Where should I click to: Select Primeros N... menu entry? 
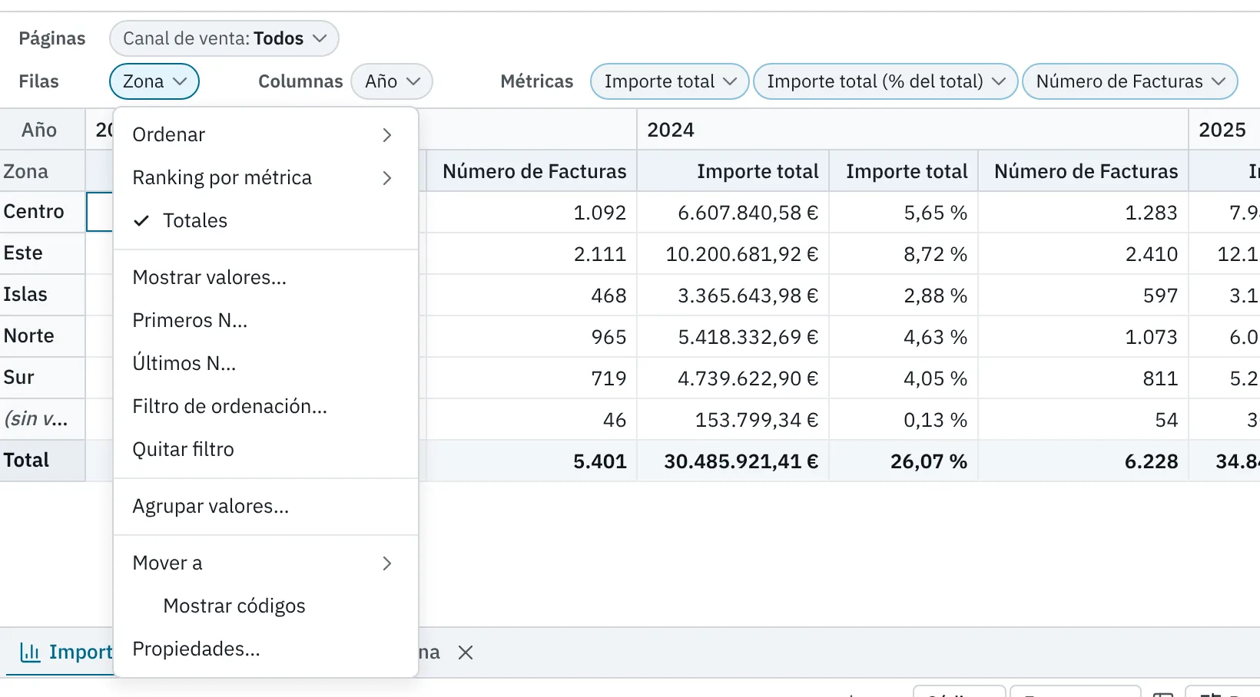(x=265, y=321)
